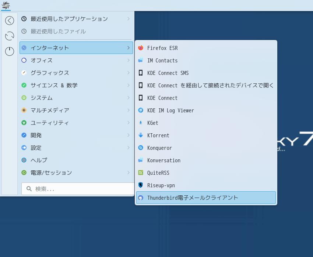Expand the オフィス submenu arrow
The image size is (313, 257).
tap(129, 60)
